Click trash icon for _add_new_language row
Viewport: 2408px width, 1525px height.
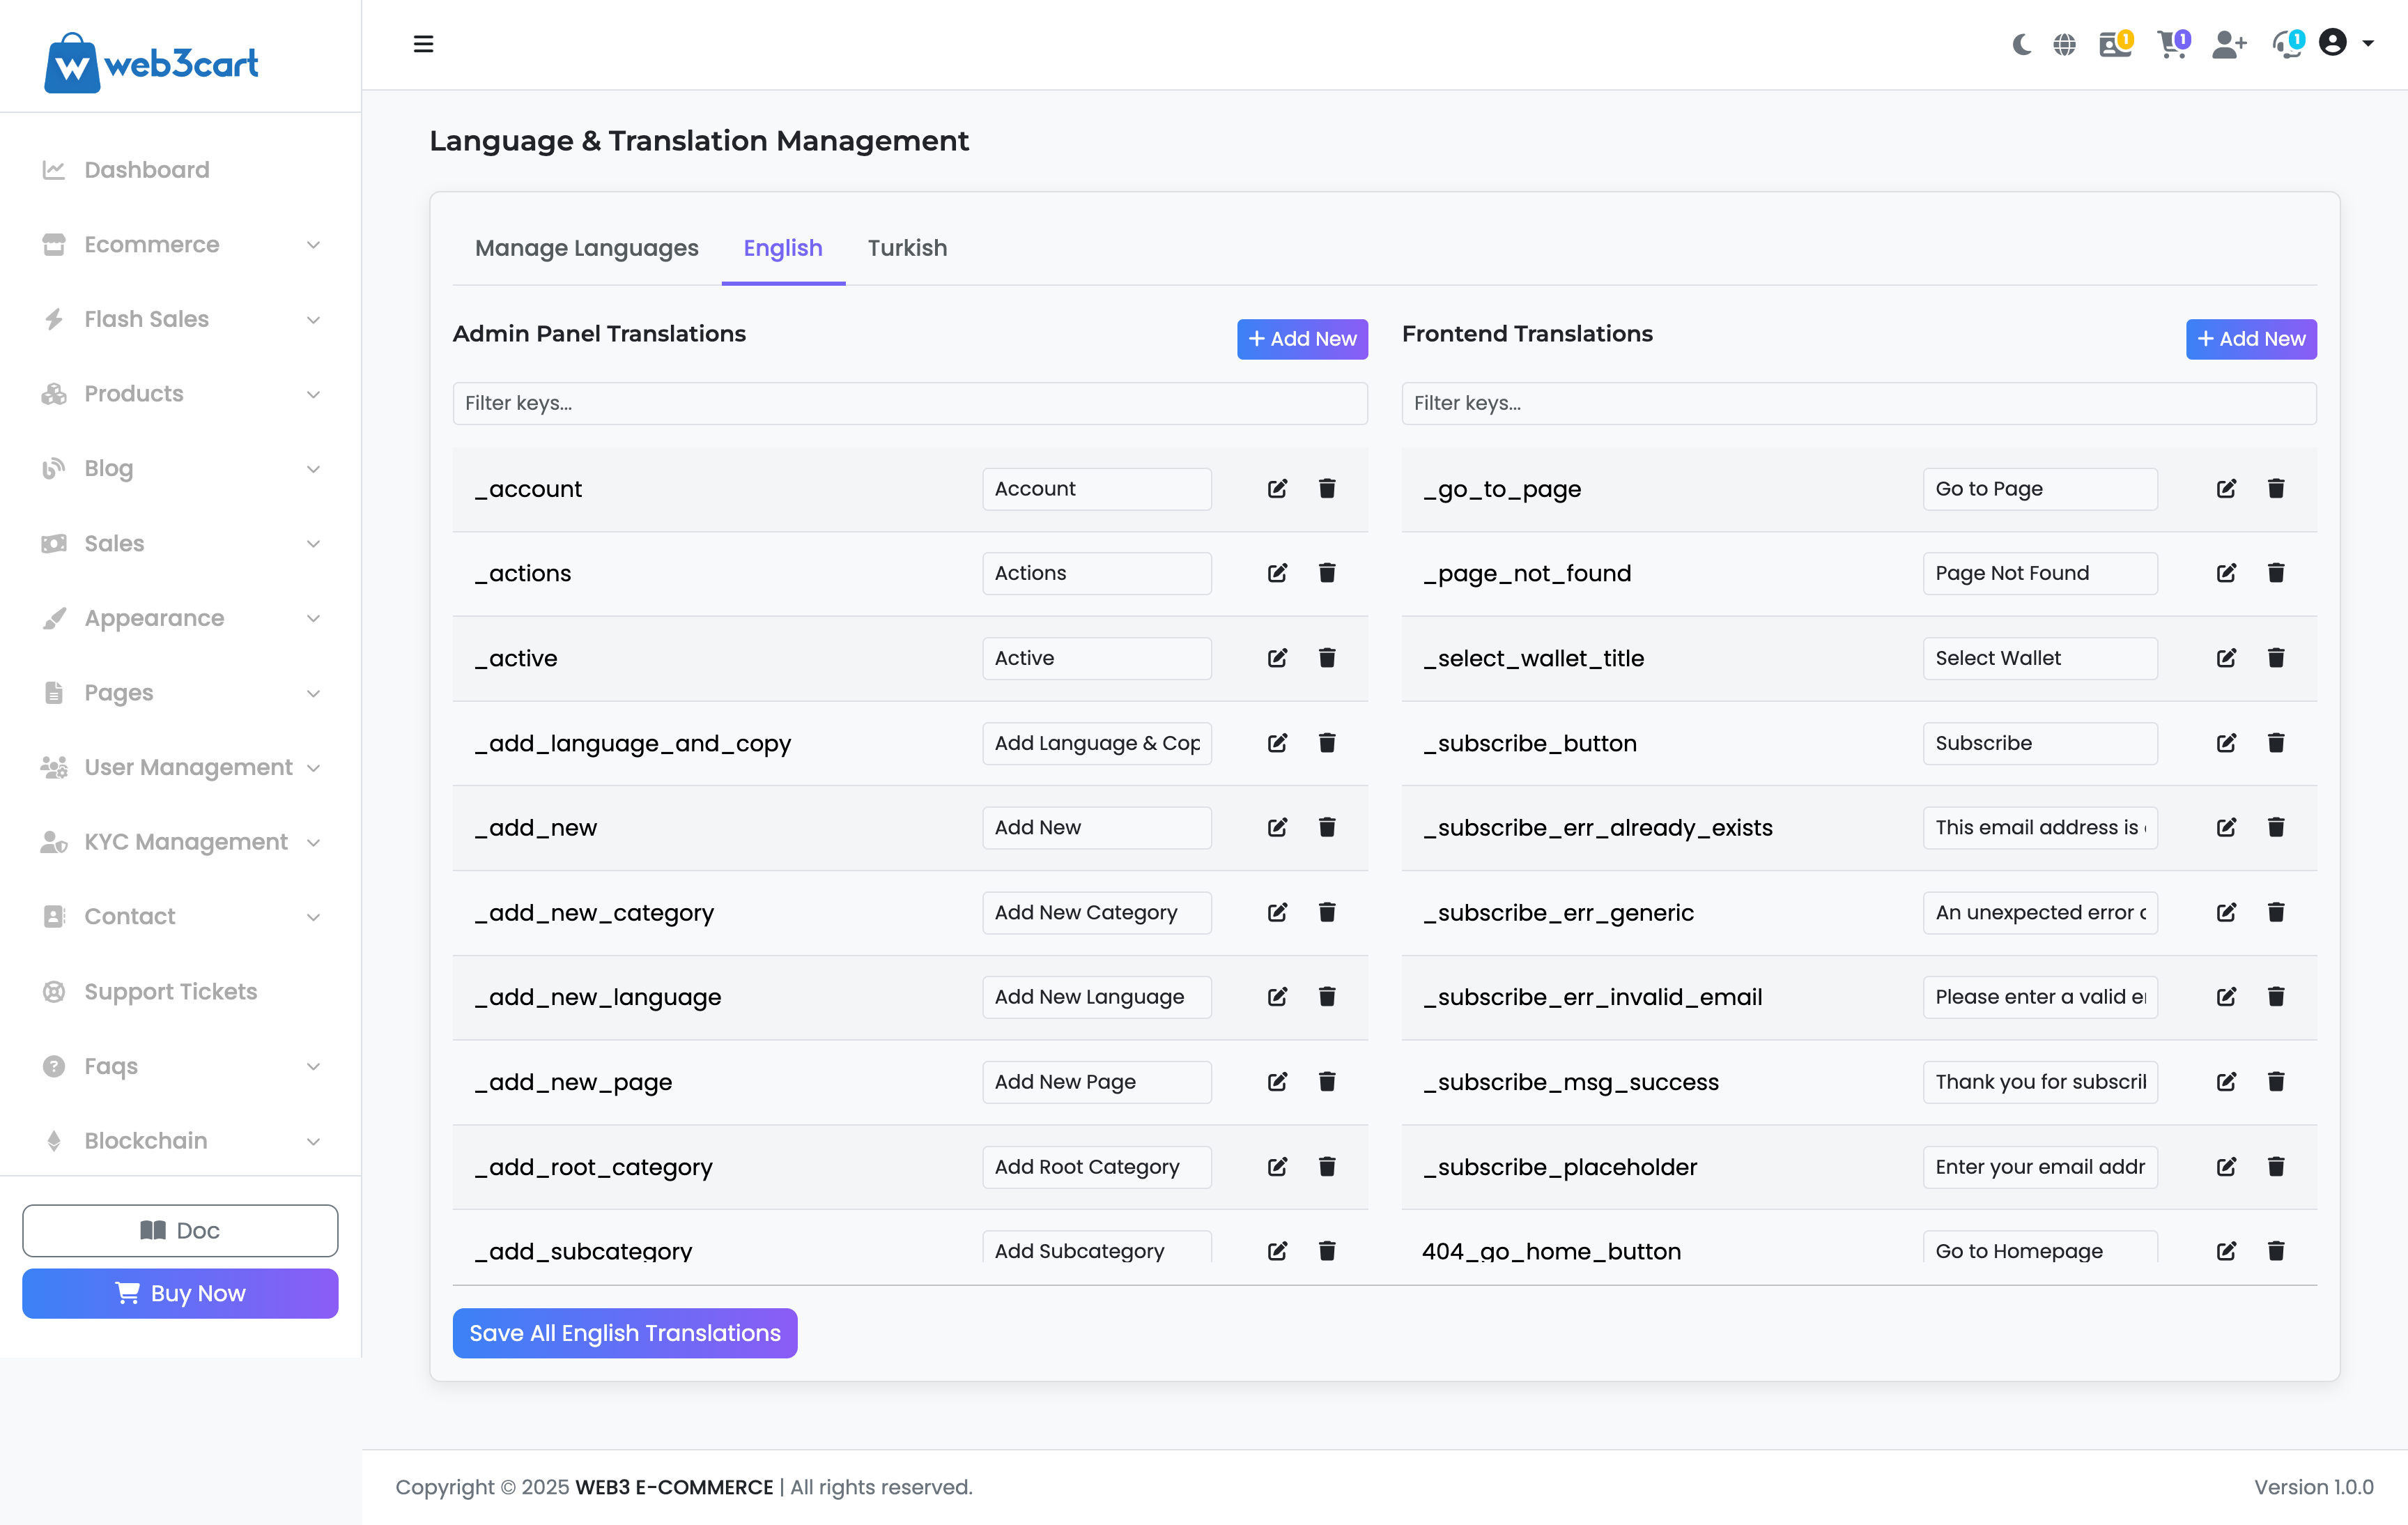pyautogui.click(x=1327, y=996)
